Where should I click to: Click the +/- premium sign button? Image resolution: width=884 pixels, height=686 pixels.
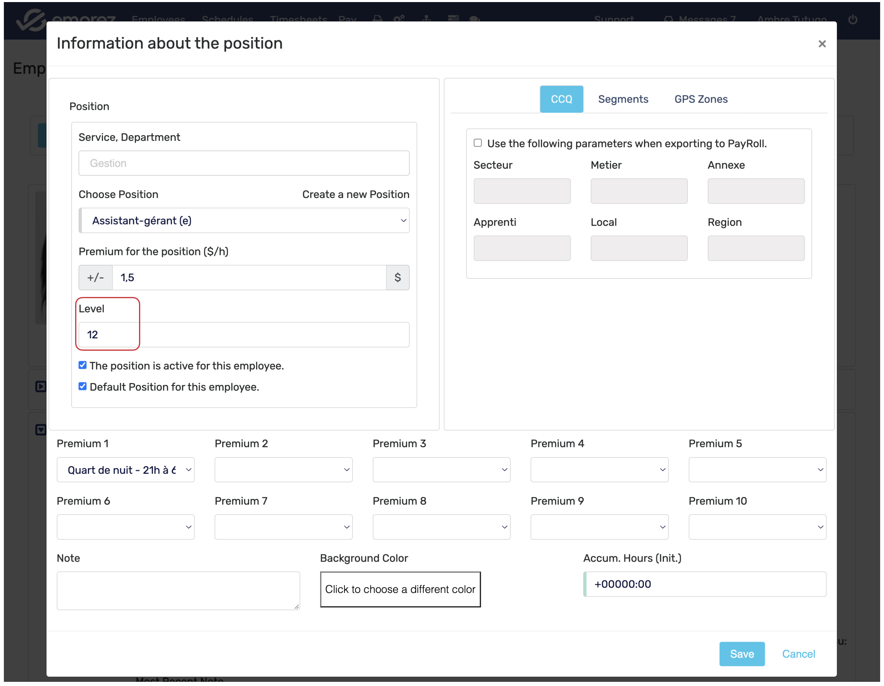(96, 278)
